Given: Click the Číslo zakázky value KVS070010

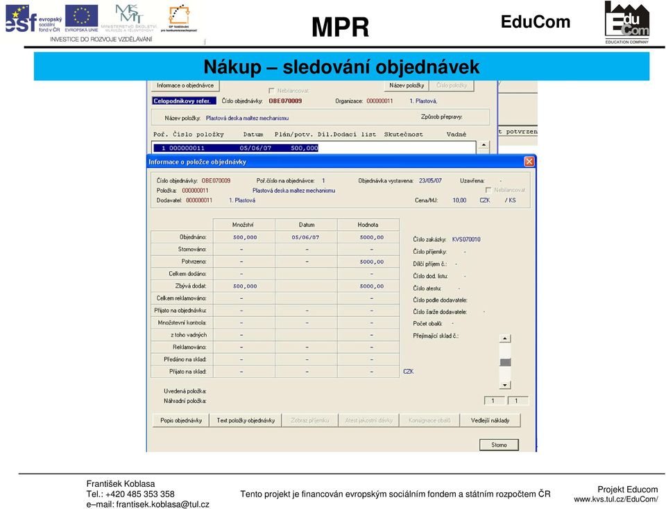Looking at the screenshot, I should (466, 239).
